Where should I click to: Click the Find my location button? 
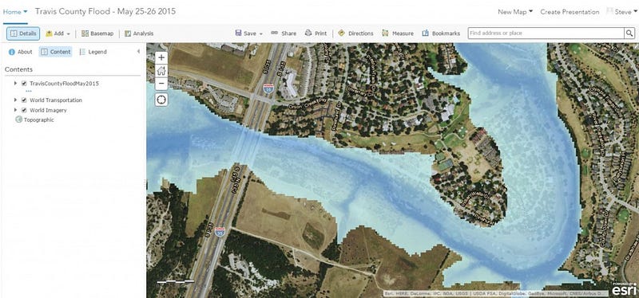pos(161,100)
